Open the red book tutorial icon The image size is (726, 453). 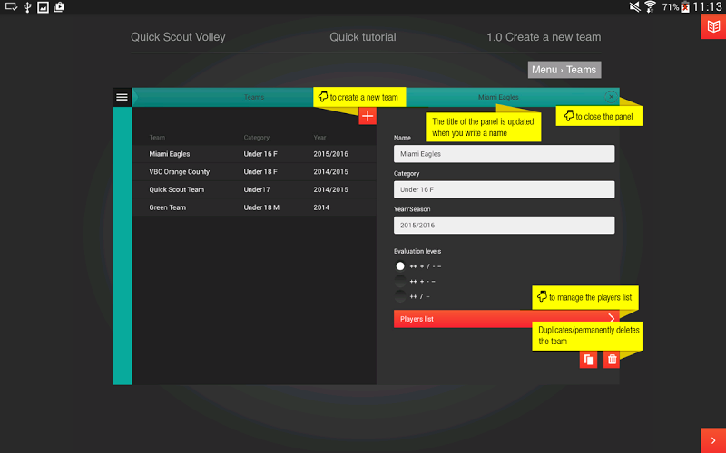[x=713, y=27]
